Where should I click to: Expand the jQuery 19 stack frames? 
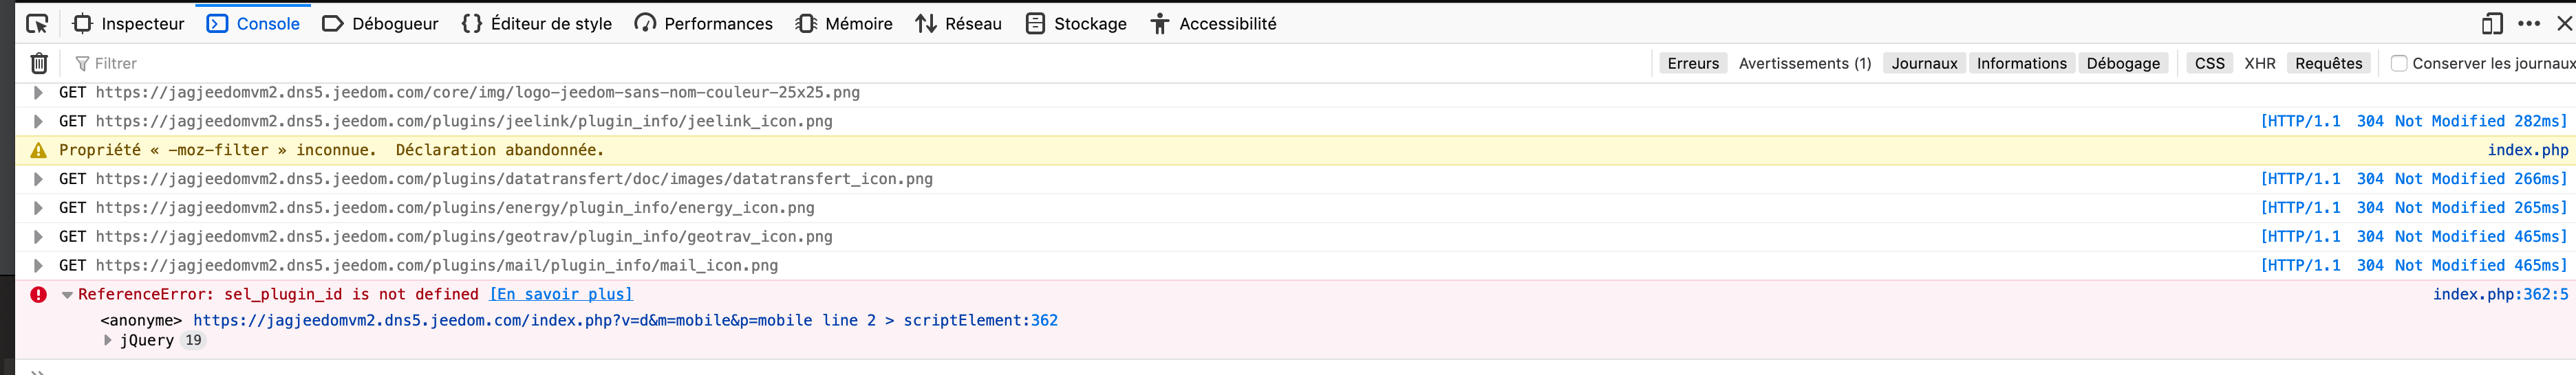(x=108, y=340)
